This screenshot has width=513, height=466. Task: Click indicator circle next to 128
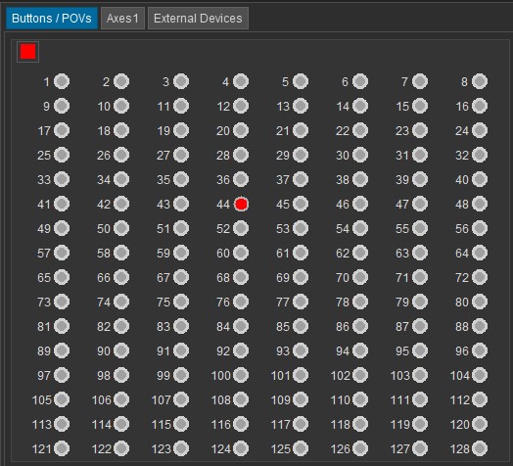pos(480,448)
